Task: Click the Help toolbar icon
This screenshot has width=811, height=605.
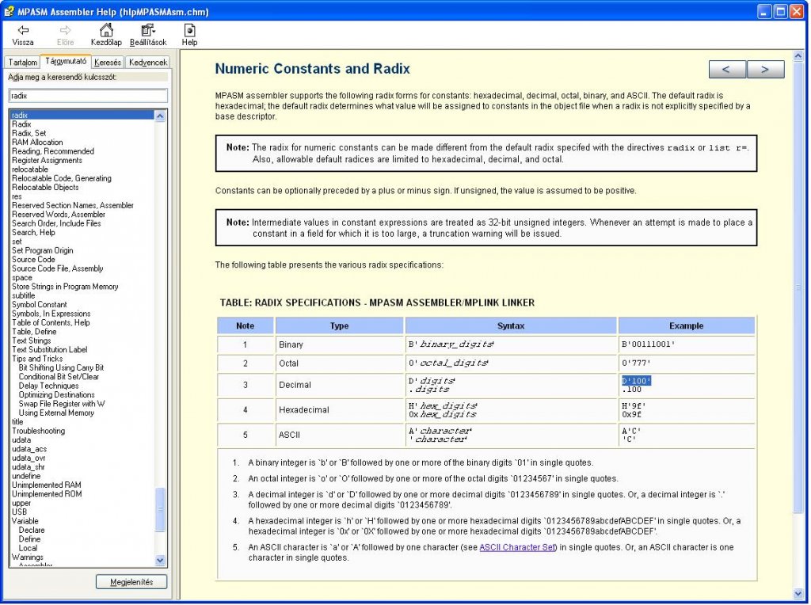Action: [189, 35]
